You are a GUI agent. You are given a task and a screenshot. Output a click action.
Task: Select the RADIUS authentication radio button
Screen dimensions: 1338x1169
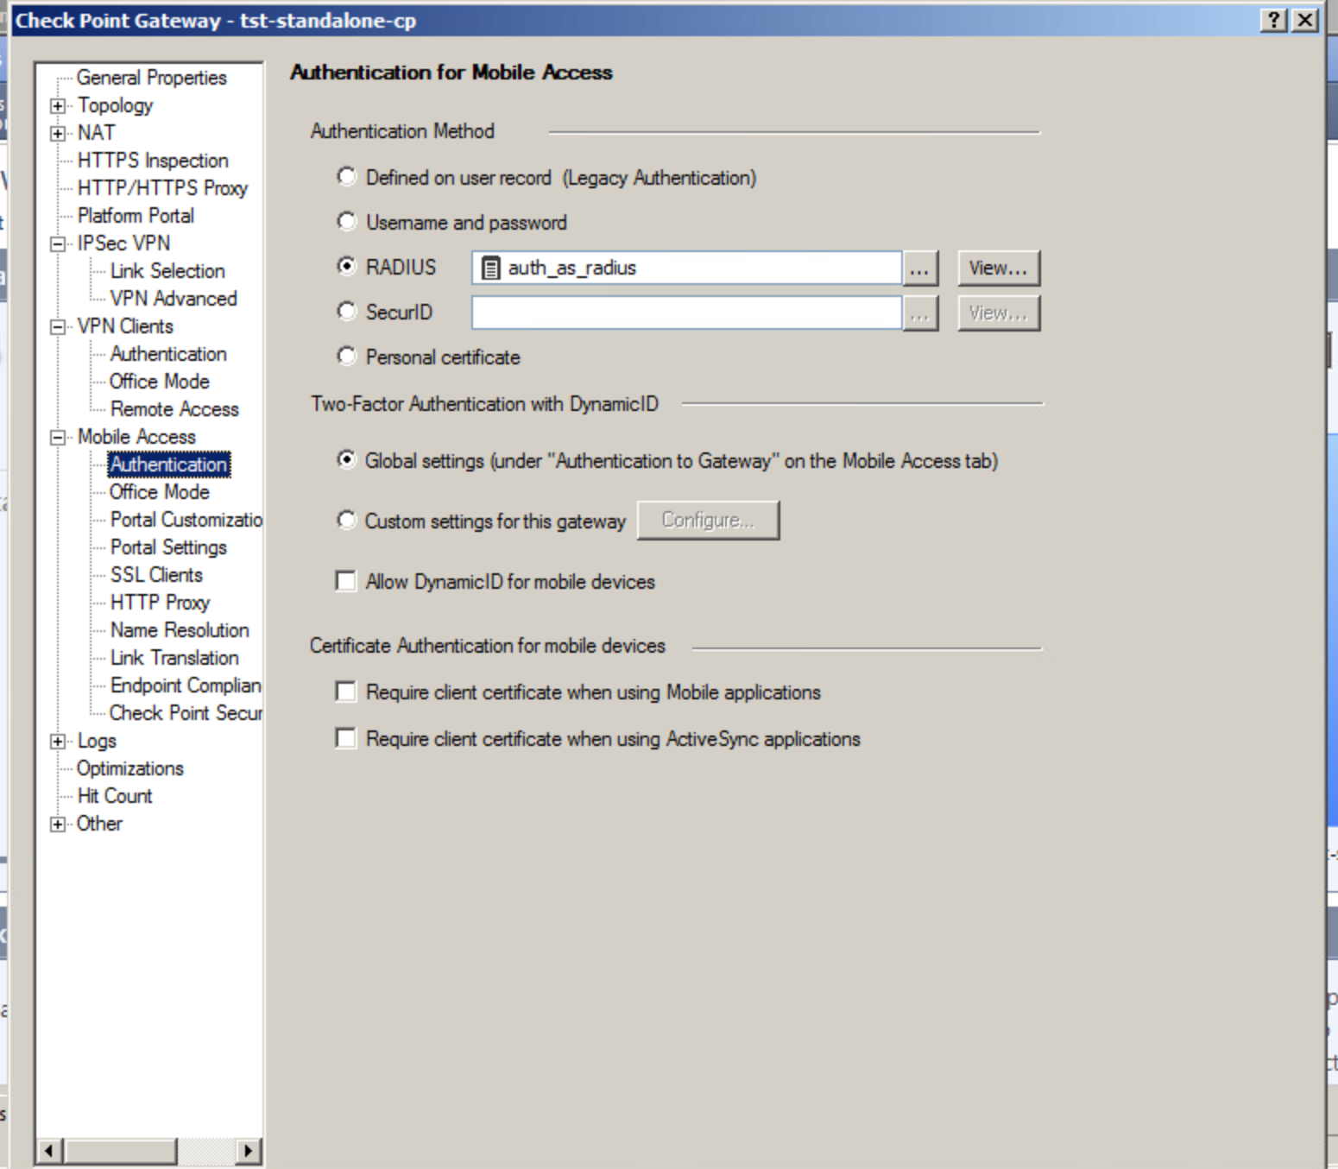(346, 267)
